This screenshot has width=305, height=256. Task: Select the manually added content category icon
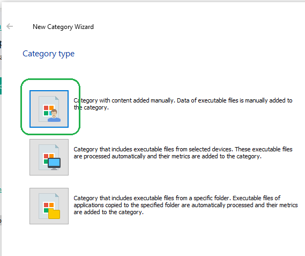point(49,109)
